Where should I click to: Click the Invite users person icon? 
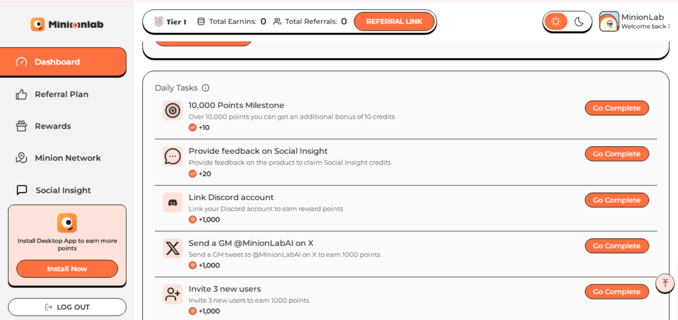[x=172, y=294]
